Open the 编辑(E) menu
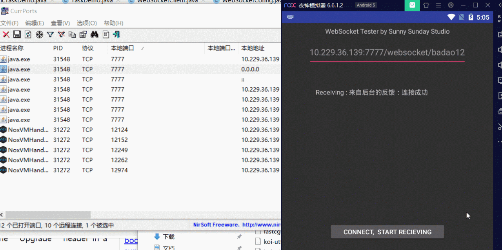The image size is (502, 250). click(x=35, y=23)
